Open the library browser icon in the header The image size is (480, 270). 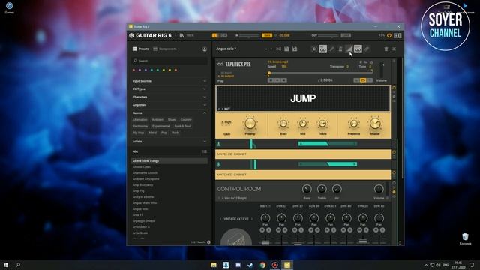click(181, 35)
